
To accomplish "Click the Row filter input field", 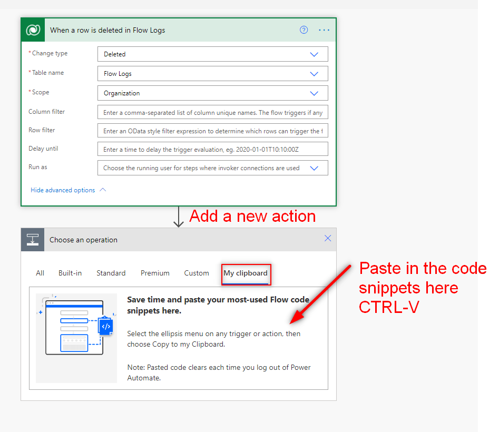I will (212, 131).
